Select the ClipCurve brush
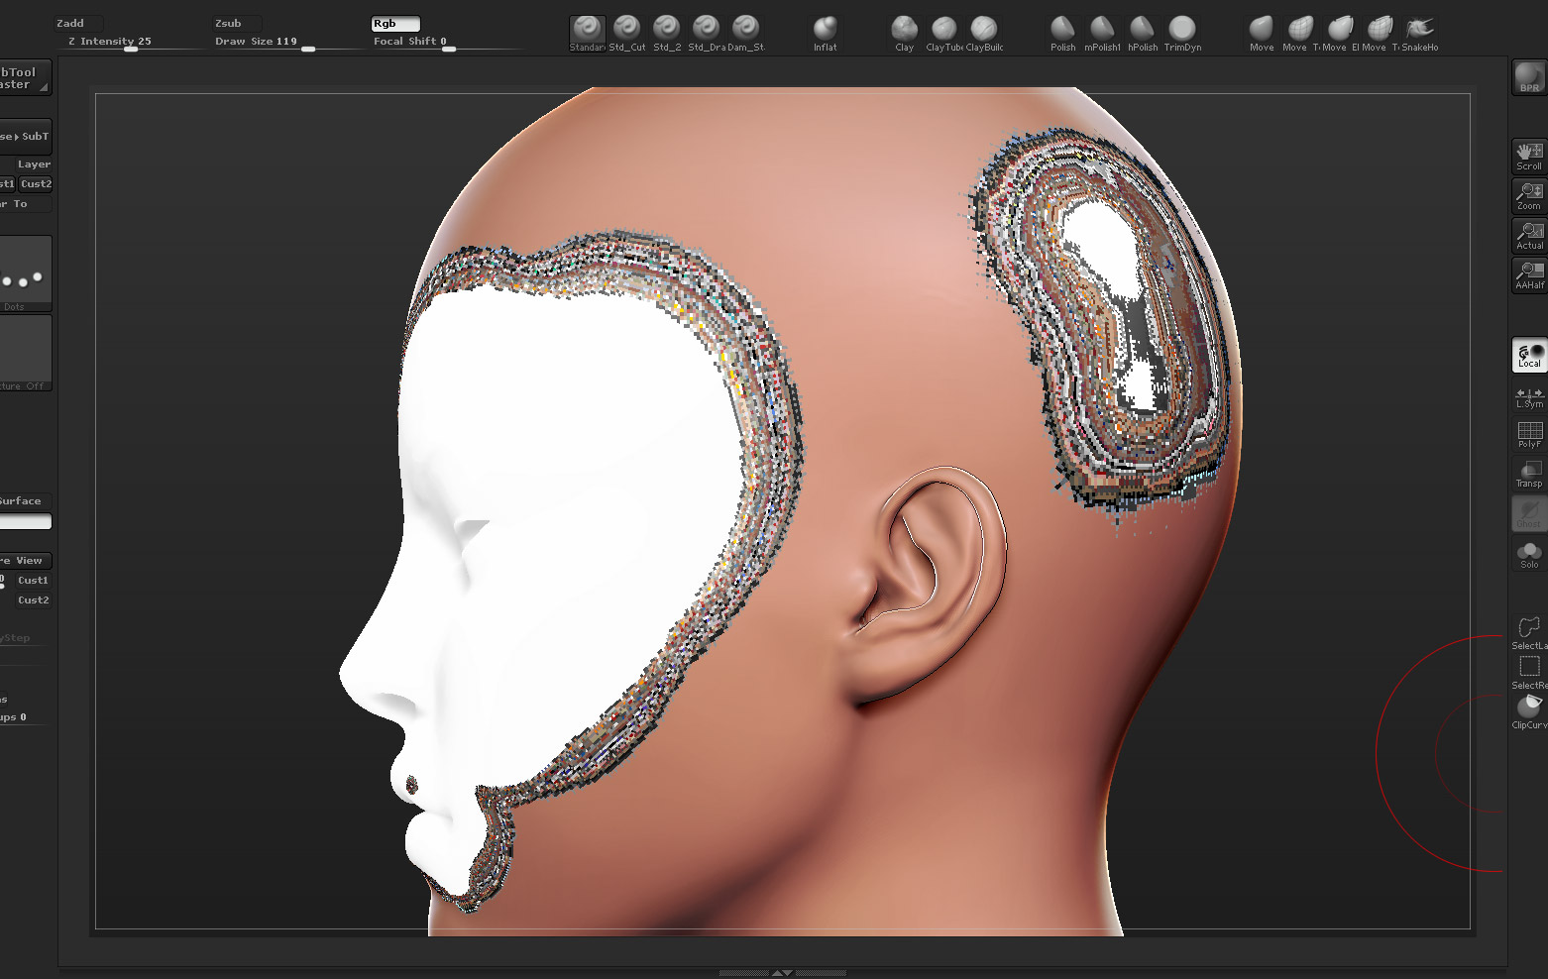 (1529, 710)
